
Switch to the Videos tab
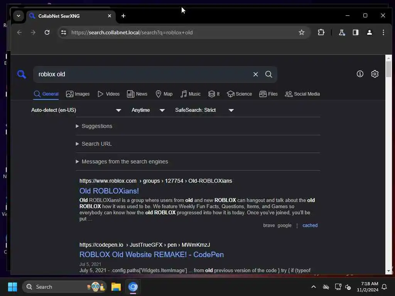click(108, 94)
